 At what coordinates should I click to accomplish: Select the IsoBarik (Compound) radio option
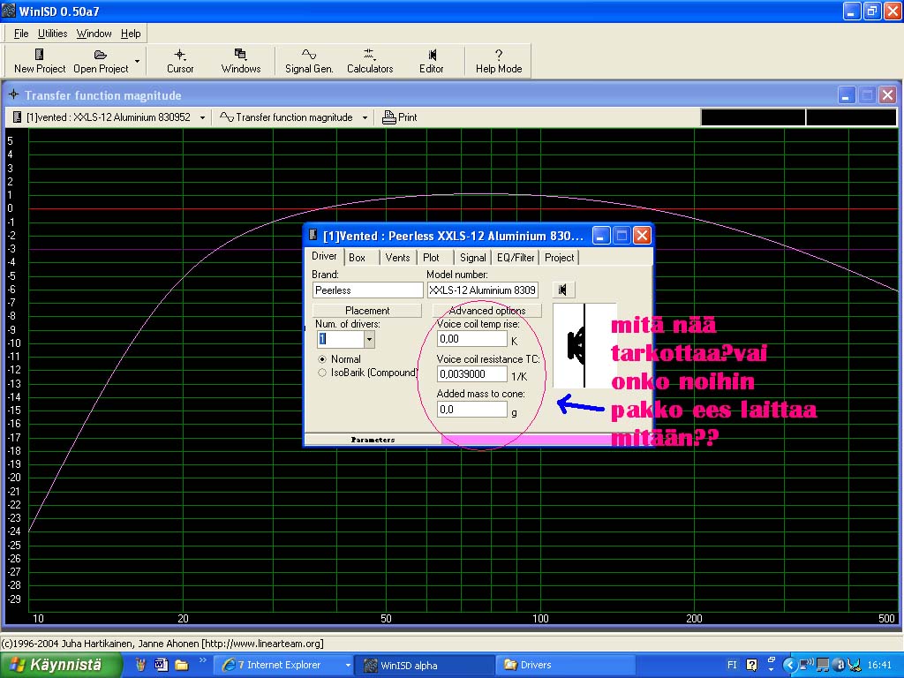(x=322, y=373)
